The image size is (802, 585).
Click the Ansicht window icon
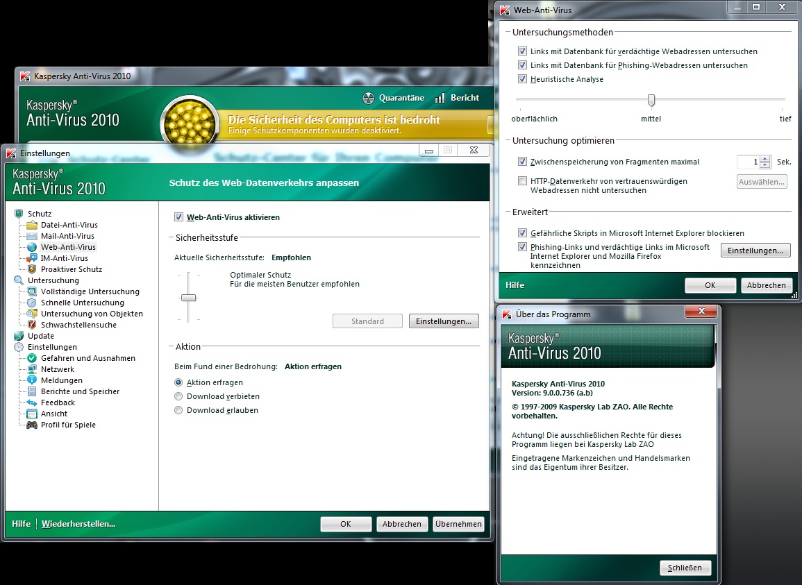[x=32, y=414]
